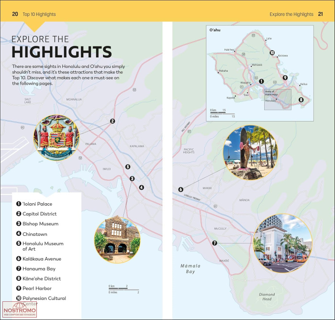Click marker 6 near Makiki on the map
This screenshot has height=320, width=335.
click(180, 189)
